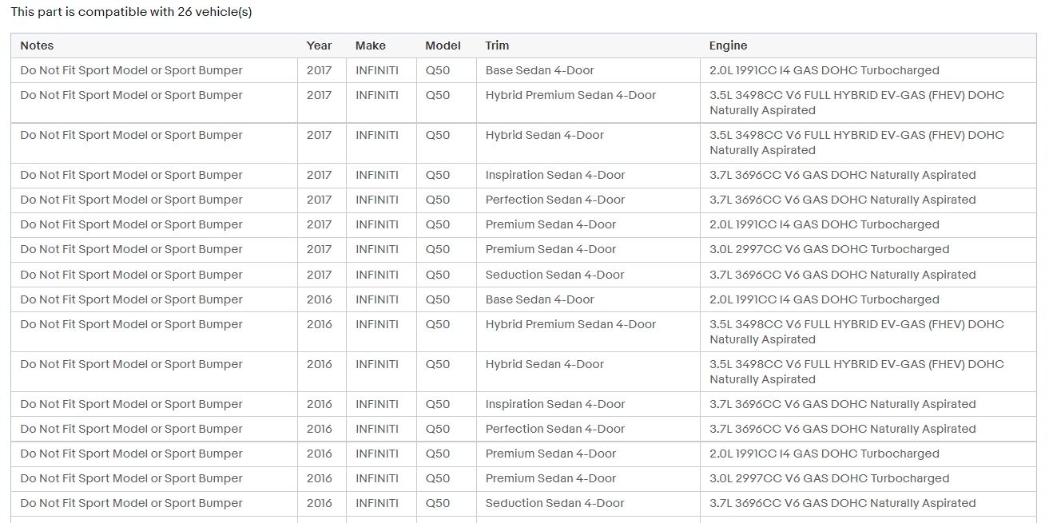Click the 2017 Inspiration Sedan 4-Door cell
The height and width of the screenshot is (523, 1049).
[x=555, y=175]
